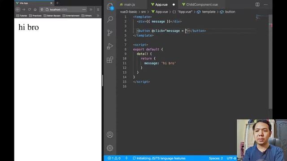Click line number 4 in the gutter
This screenshot has height=161, width=287.
point(126,31)
